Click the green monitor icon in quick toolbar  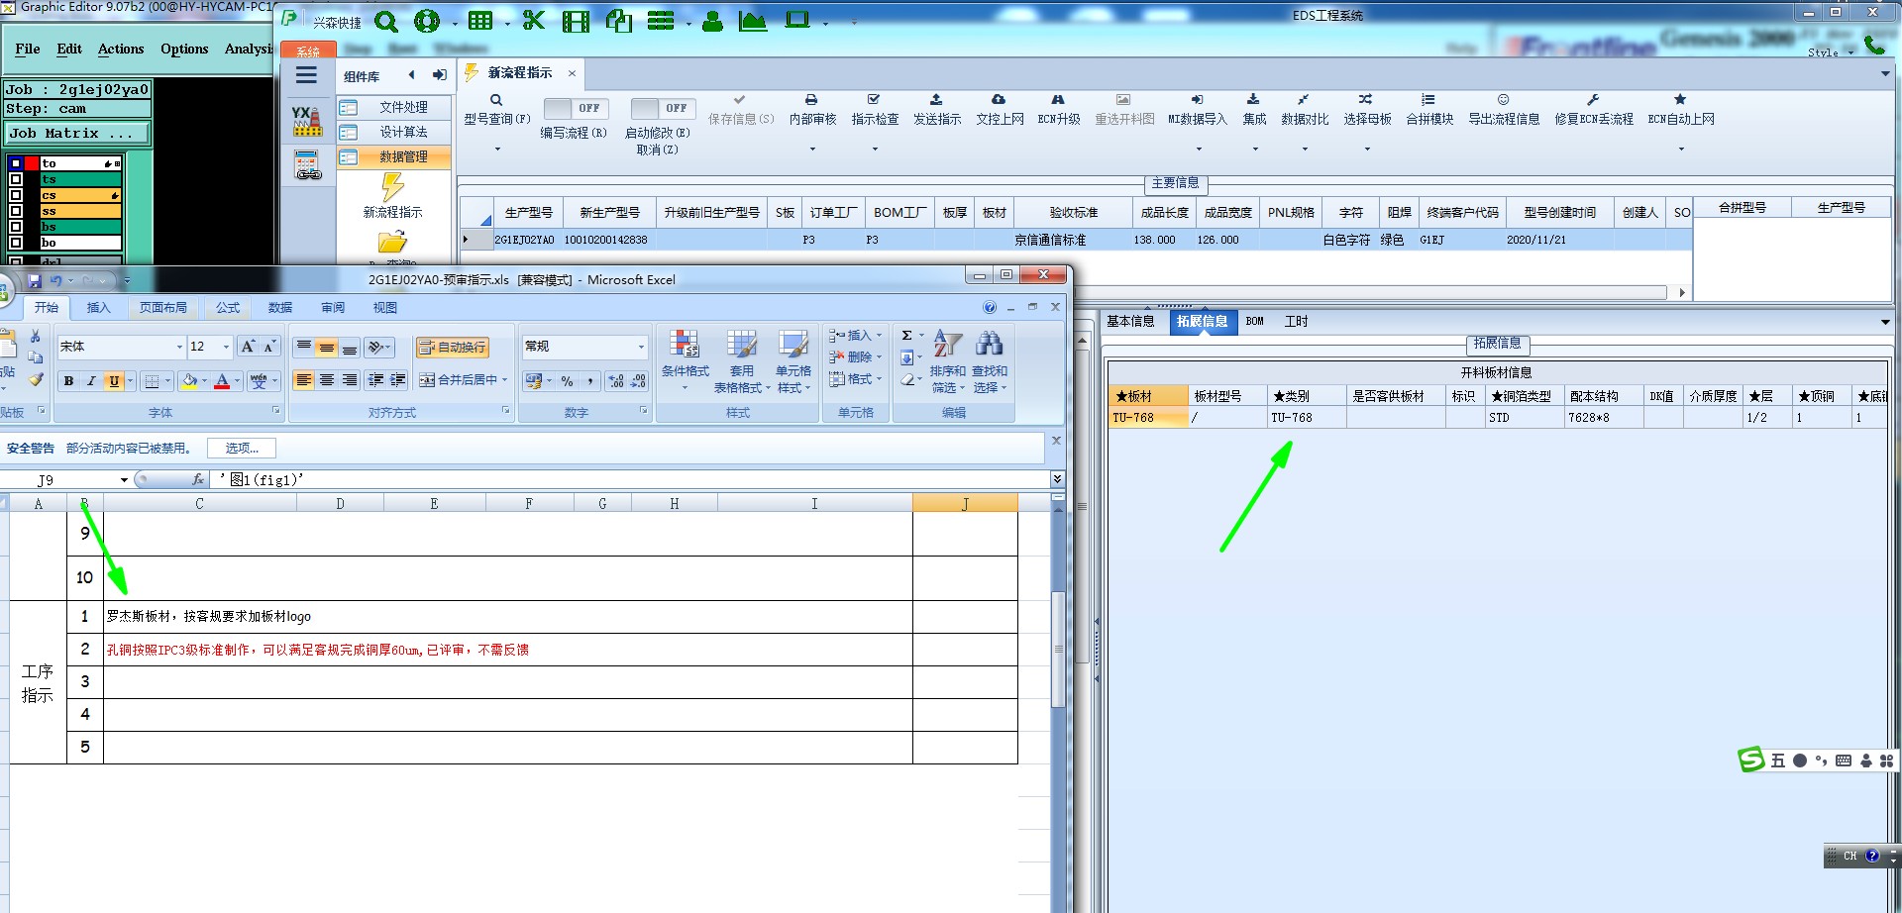point(797,20)
